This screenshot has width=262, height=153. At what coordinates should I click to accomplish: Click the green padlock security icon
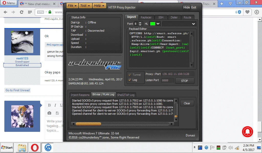[x=50, y=12]
